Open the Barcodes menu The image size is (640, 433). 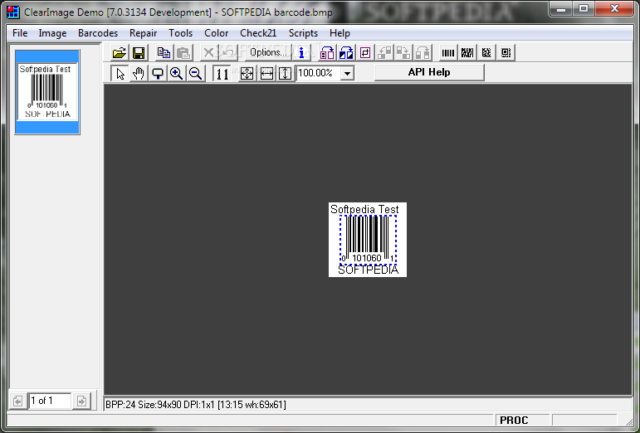tap(98, 33)
